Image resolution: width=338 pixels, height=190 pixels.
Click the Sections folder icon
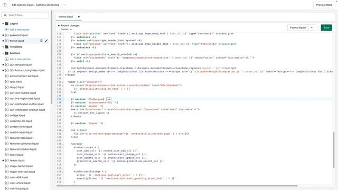click(7, 53)
